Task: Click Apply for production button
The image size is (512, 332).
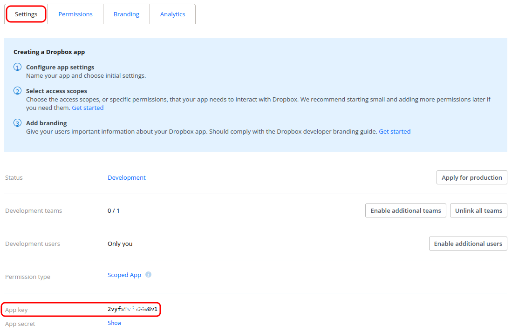Action: point(471,177)
